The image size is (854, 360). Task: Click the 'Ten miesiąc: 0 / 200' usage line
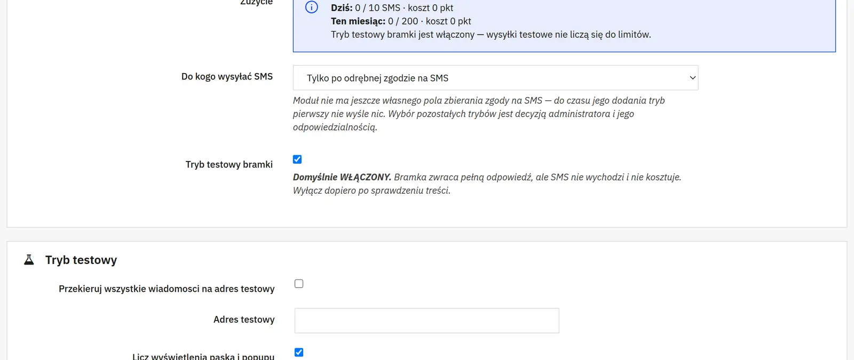tap(401, 21)
